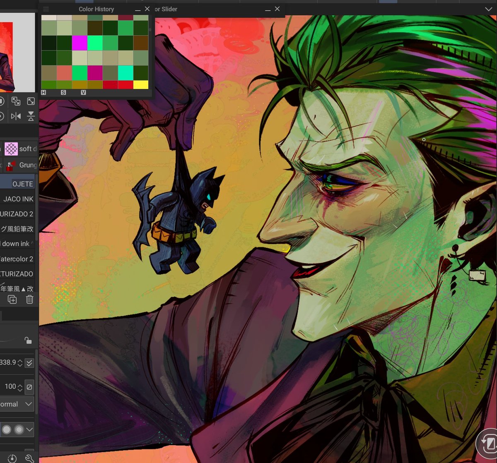Pick the bright mint green swatch in Color History
The height and width of the screenshot is (463, 497).
click(x=95, y=43)
